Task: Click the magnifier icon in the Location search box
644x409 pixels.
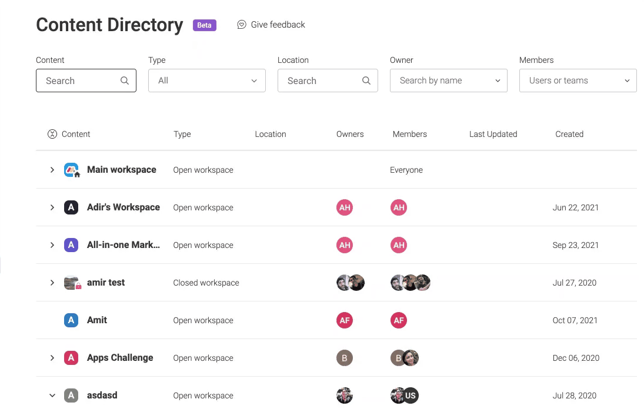Action: click(x=366, y=81)
